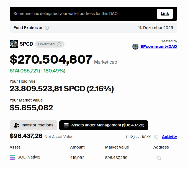This screenshot has width=188, height=169.
Task: Click the Your Holdings label
Action: [x=22, y=81]
